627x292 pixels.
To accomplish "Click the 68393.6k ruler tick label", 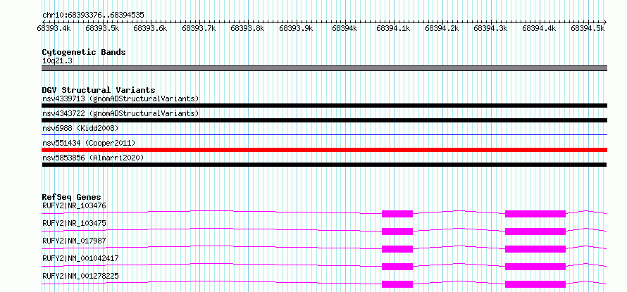I will pos(150,28).
